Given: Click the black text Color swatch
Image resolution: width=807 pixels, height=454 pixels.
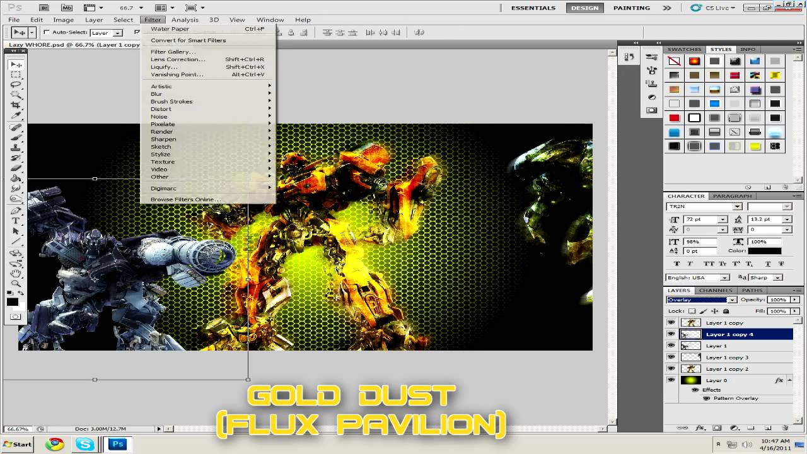Looking at the screenshot, I should (765, 251).
